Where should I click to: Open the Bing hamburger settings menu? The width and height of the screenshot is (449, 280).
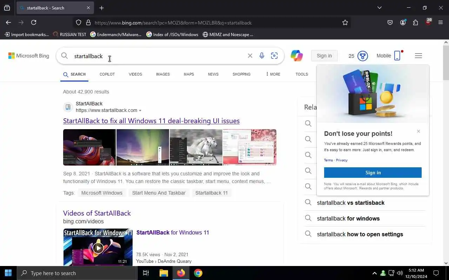click(x=418, y=56)
